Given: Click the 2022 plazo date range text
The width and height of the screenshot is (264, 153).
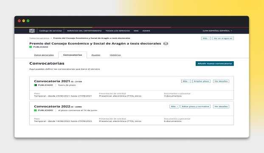Looking at the screenshot, I should (x=63, y=121).
